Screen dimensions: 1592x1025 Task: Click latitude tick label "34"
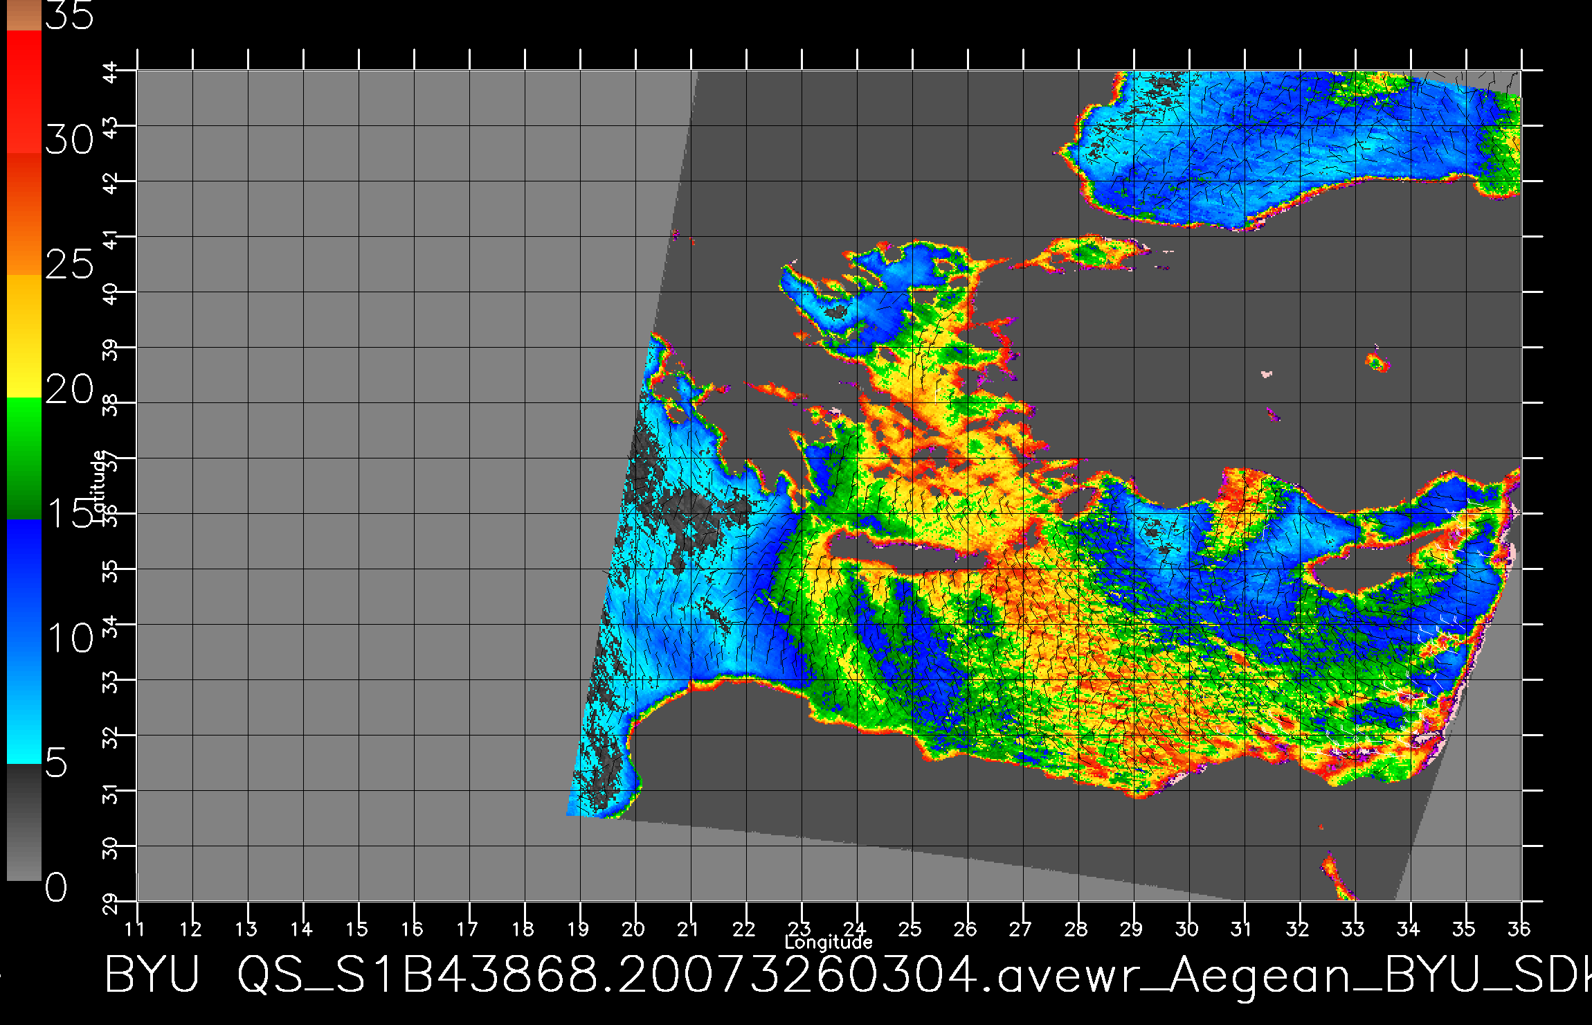tap(111, 626)
